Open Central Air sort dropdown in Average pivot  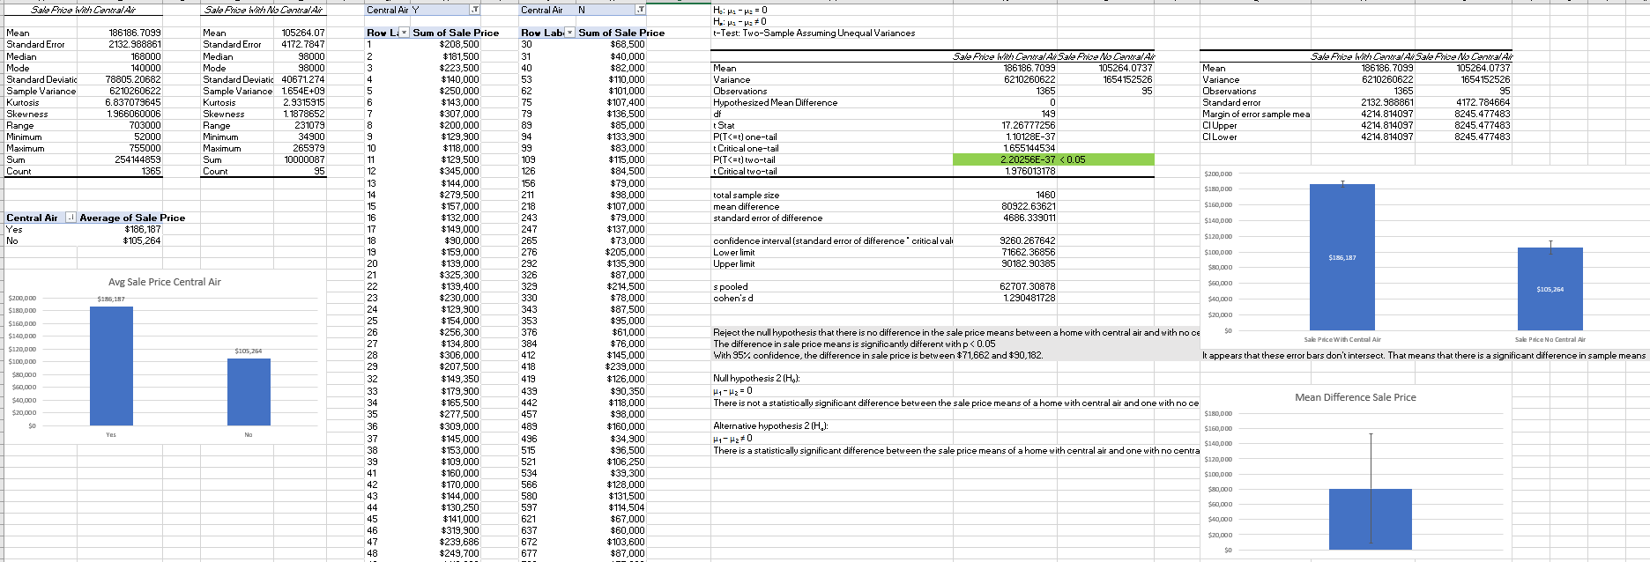click(71, 218)
